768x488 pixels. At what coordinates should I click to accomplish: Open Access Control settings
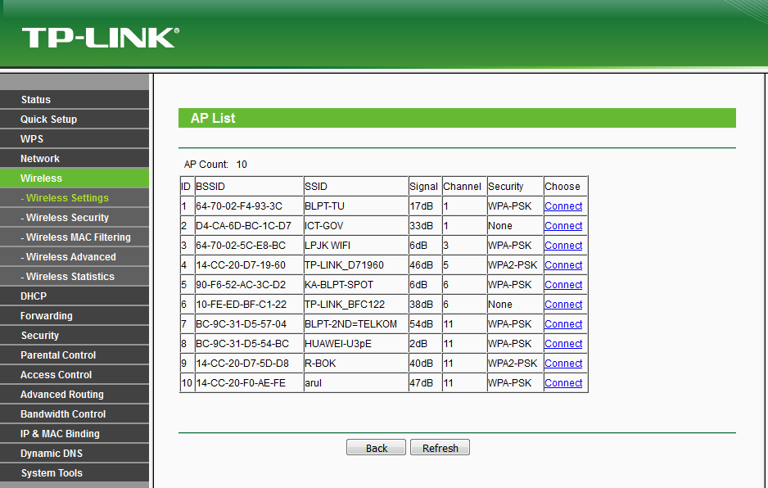(x=75, y=374)
